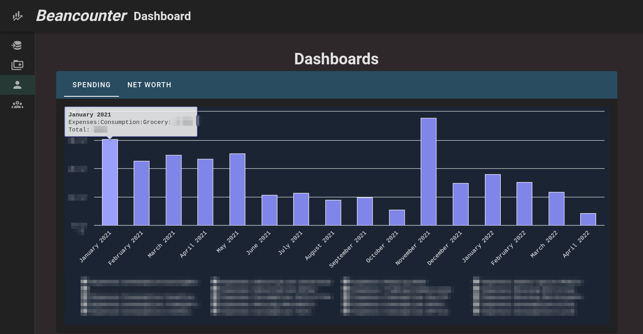This screenshot has height=334, width=643.
Task: Select the March 2021 bar
Action: click(173, 190)
